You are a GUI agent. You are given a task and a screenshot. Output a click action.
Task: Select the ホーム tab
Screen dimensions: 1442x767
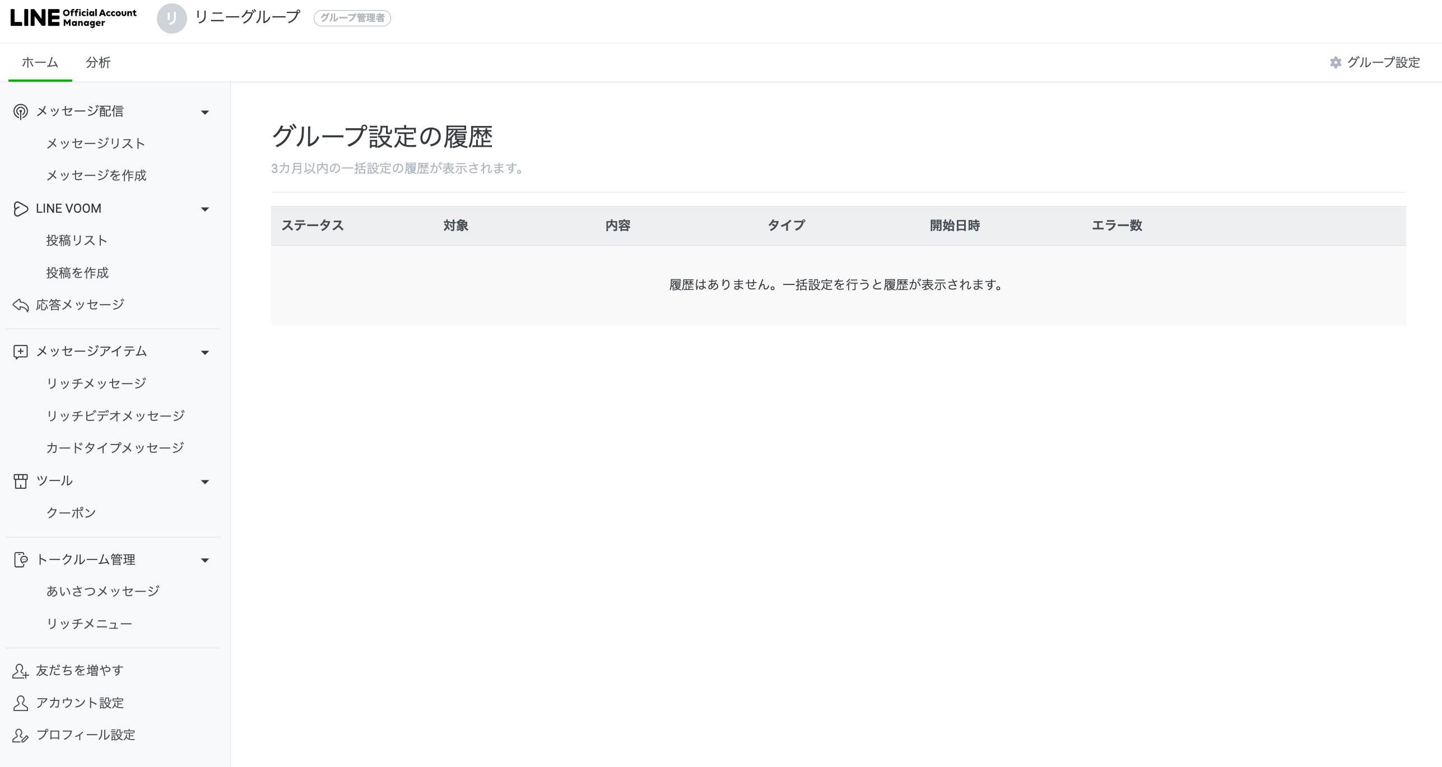pyautogui.click(x=40, y=63)
